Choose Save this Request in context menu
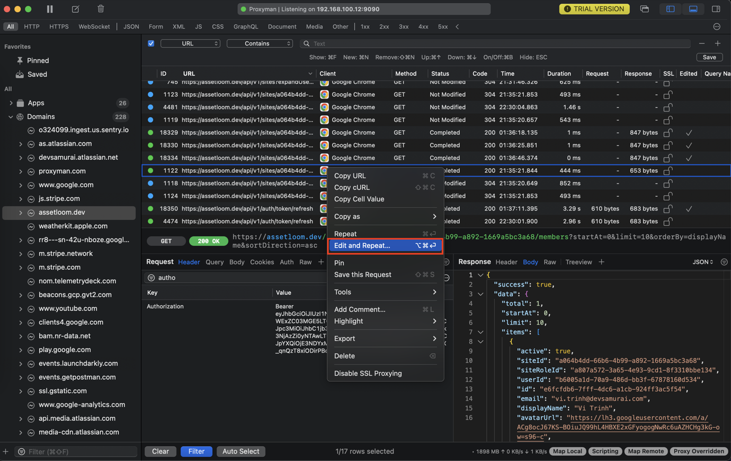 coord(385,274)
